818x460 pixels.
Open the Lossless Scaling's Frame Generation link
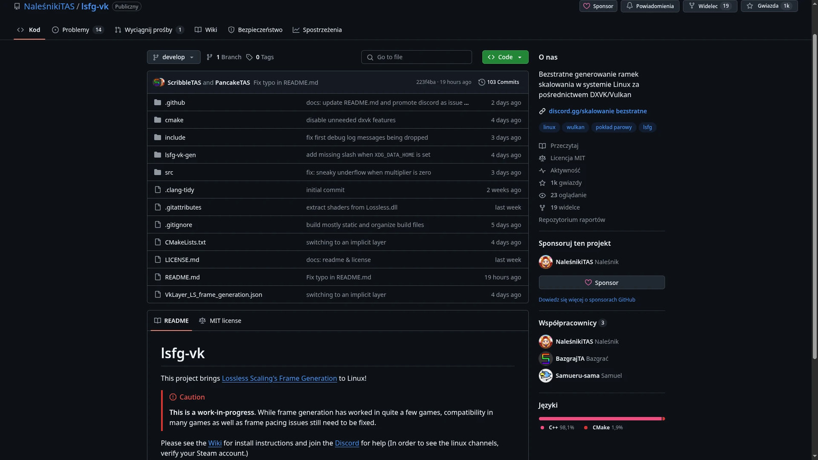(279, 378)
